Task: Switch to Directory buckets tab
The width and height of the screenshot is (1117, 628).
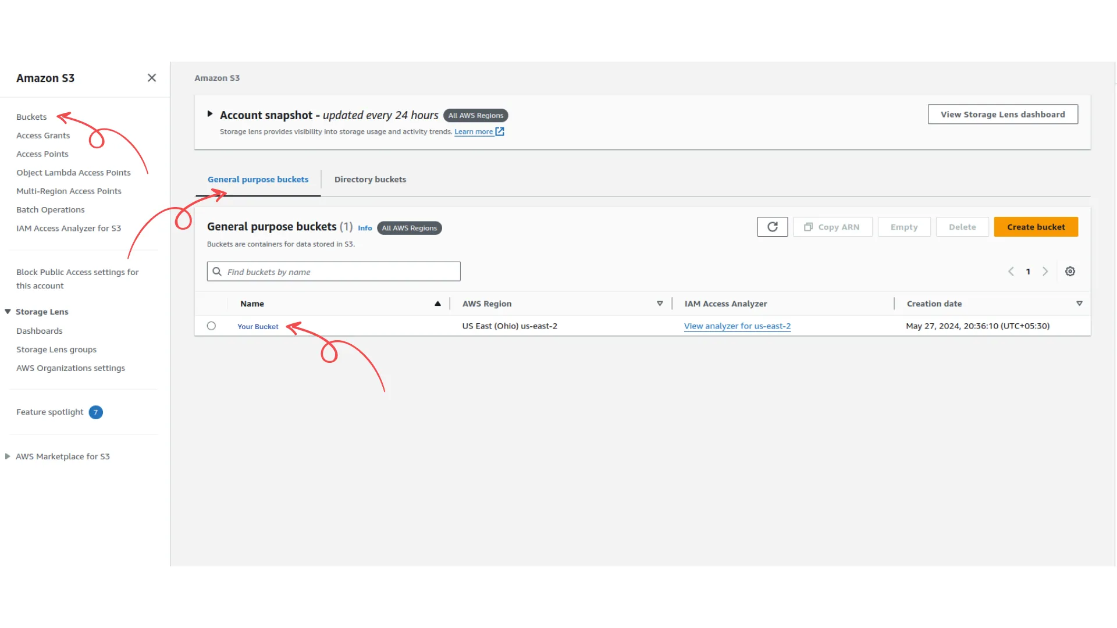Action: (370, 180)
